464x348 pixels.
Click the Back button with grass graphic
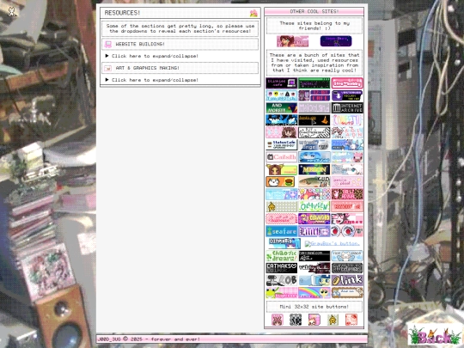pos(435,336)
